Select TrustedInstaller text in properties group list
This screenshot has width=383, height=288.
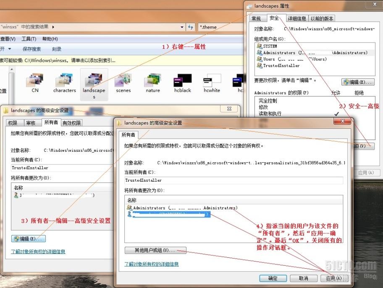(281, 66)
